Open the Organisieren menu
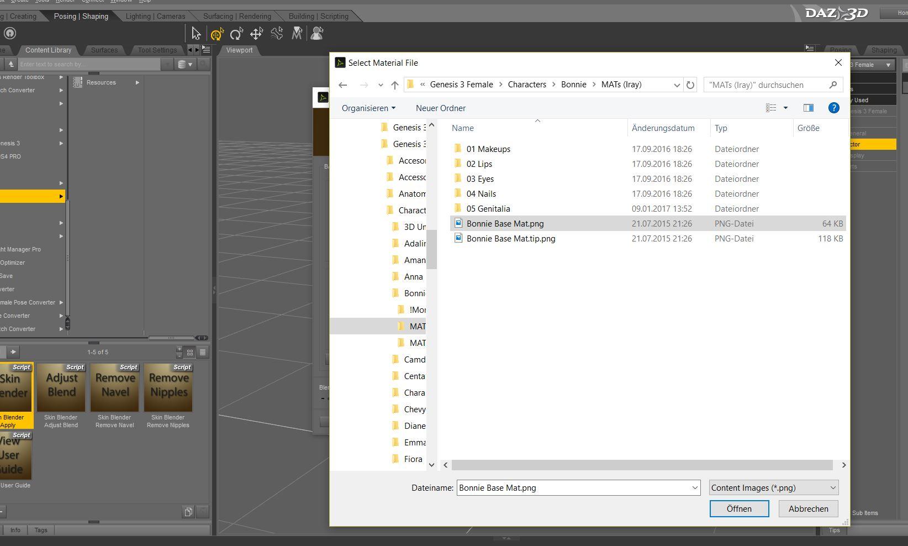 [x=368, y=108]
